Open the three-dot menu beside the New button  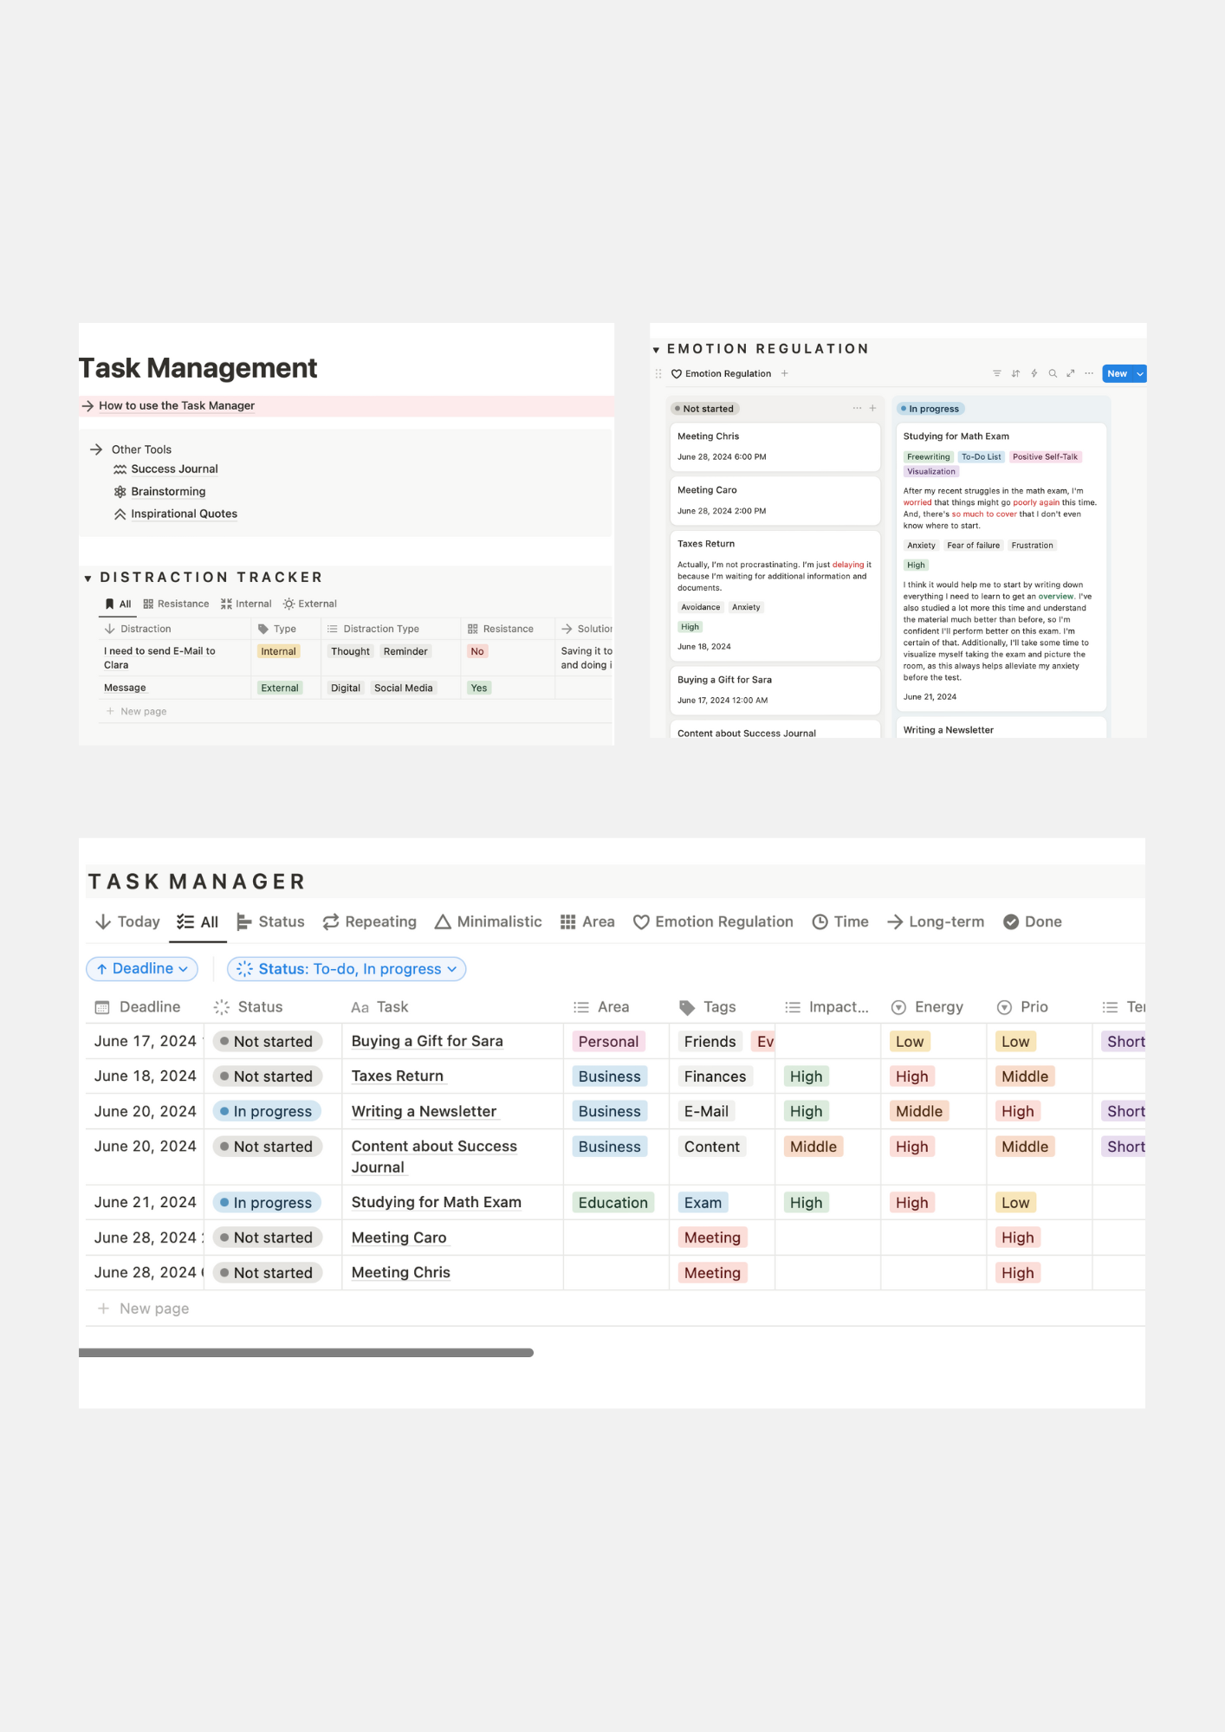(x=1089, y=374)
